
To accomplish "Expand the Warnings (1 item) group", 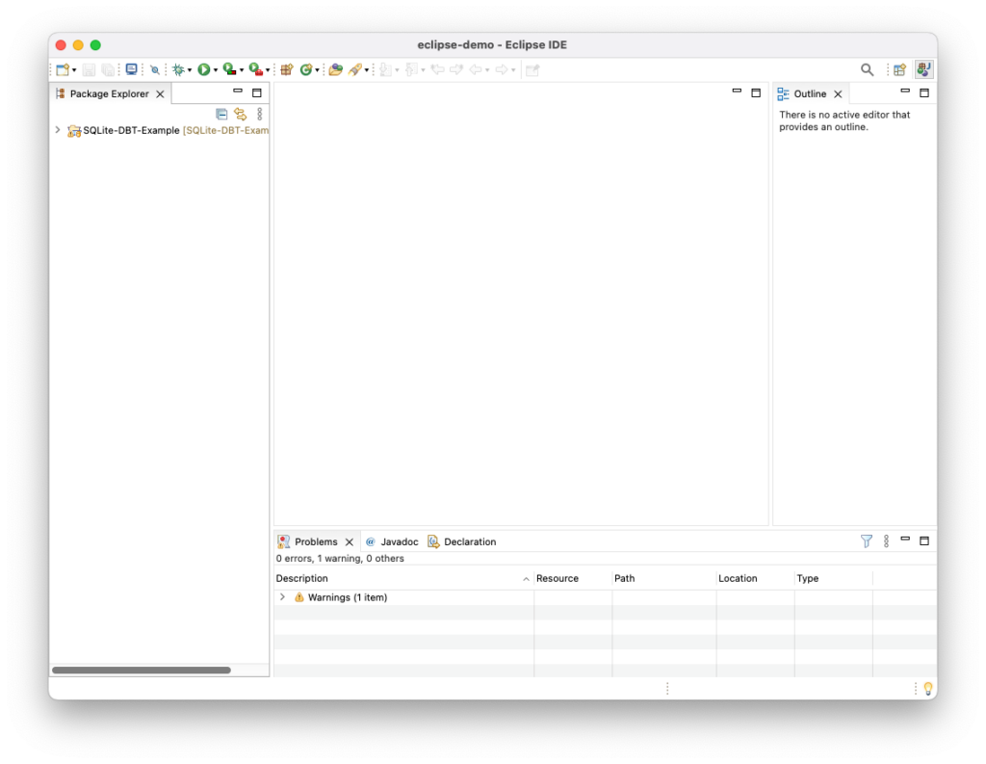I will coord(282,597).
